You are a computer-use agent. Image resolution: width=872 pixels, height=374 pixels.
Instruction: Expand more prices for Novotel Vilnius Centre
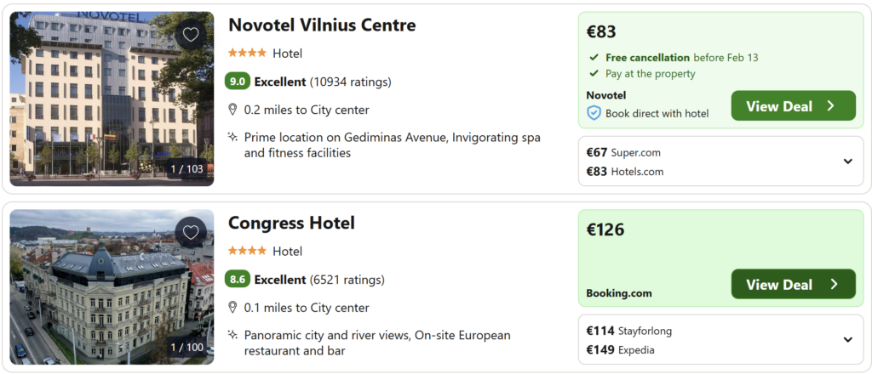pyautogui.click(x=848, y=161)
